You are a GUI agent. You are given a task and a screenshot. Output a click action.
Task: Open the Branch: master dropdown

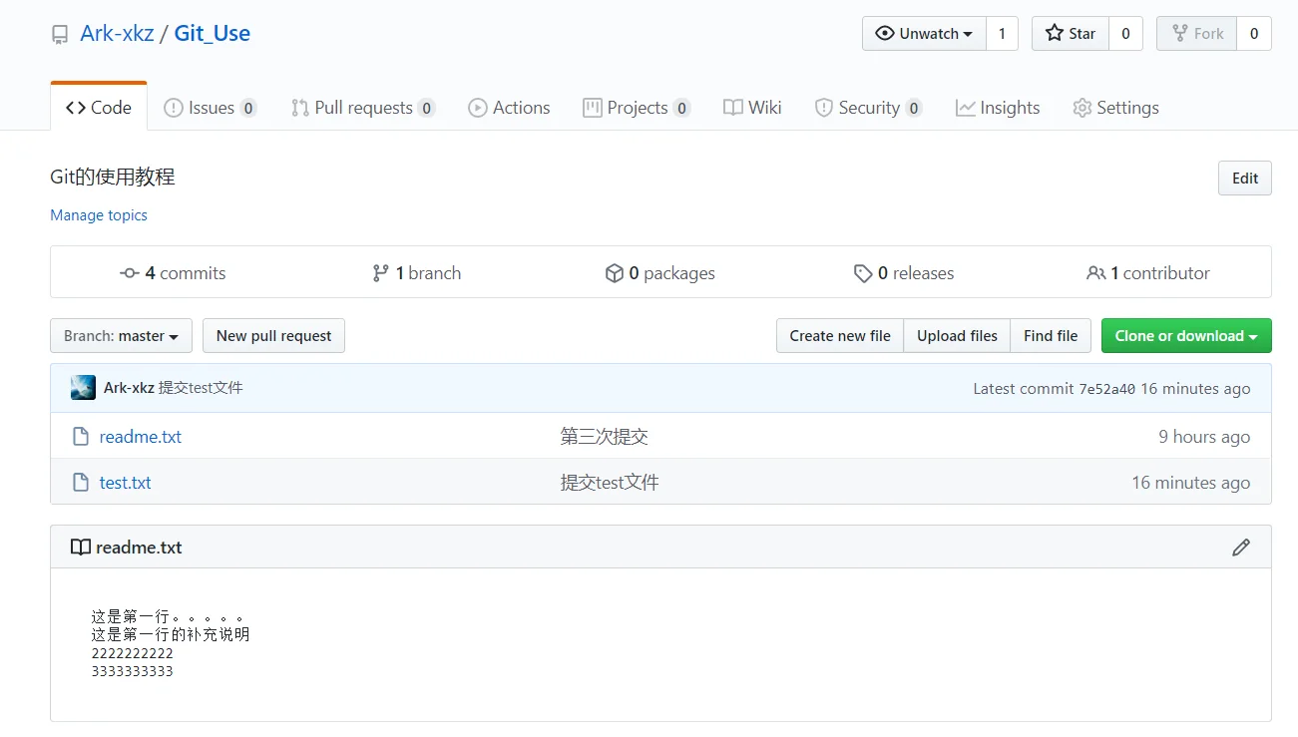[121, 336]
